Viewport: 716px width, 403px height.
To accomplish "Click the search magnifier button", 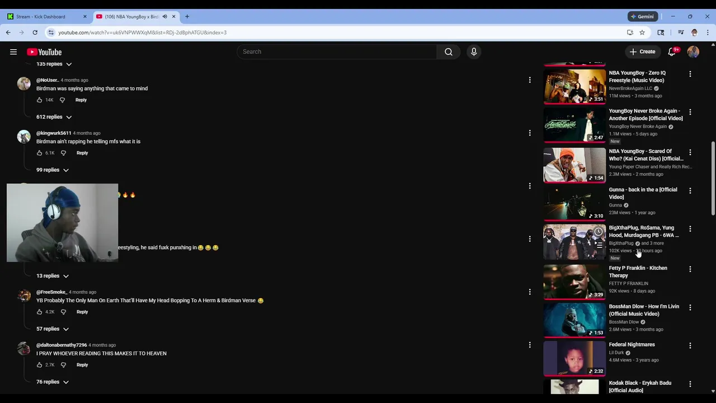I will click(x=449, y=52).
